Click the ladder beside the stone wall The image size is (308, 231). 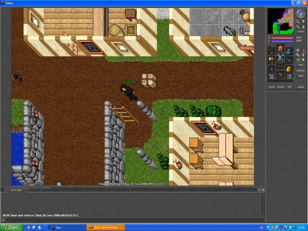click(124, 115)
